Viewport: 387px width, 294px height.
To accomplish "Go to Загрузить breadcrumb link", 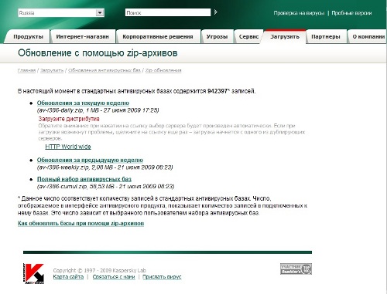I will pos(52,70).
